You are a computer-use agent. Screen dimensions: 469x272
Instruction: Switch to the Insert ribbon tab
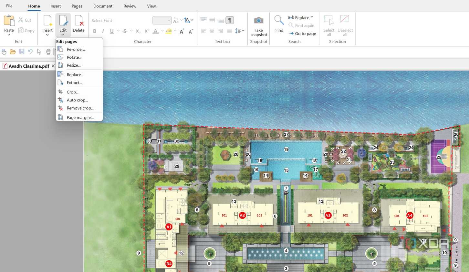pos(56,6)
